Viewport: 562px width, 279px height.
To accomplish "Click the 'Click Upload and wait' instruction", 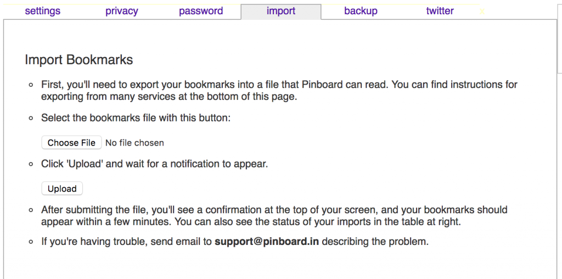I will coord(154,164).
